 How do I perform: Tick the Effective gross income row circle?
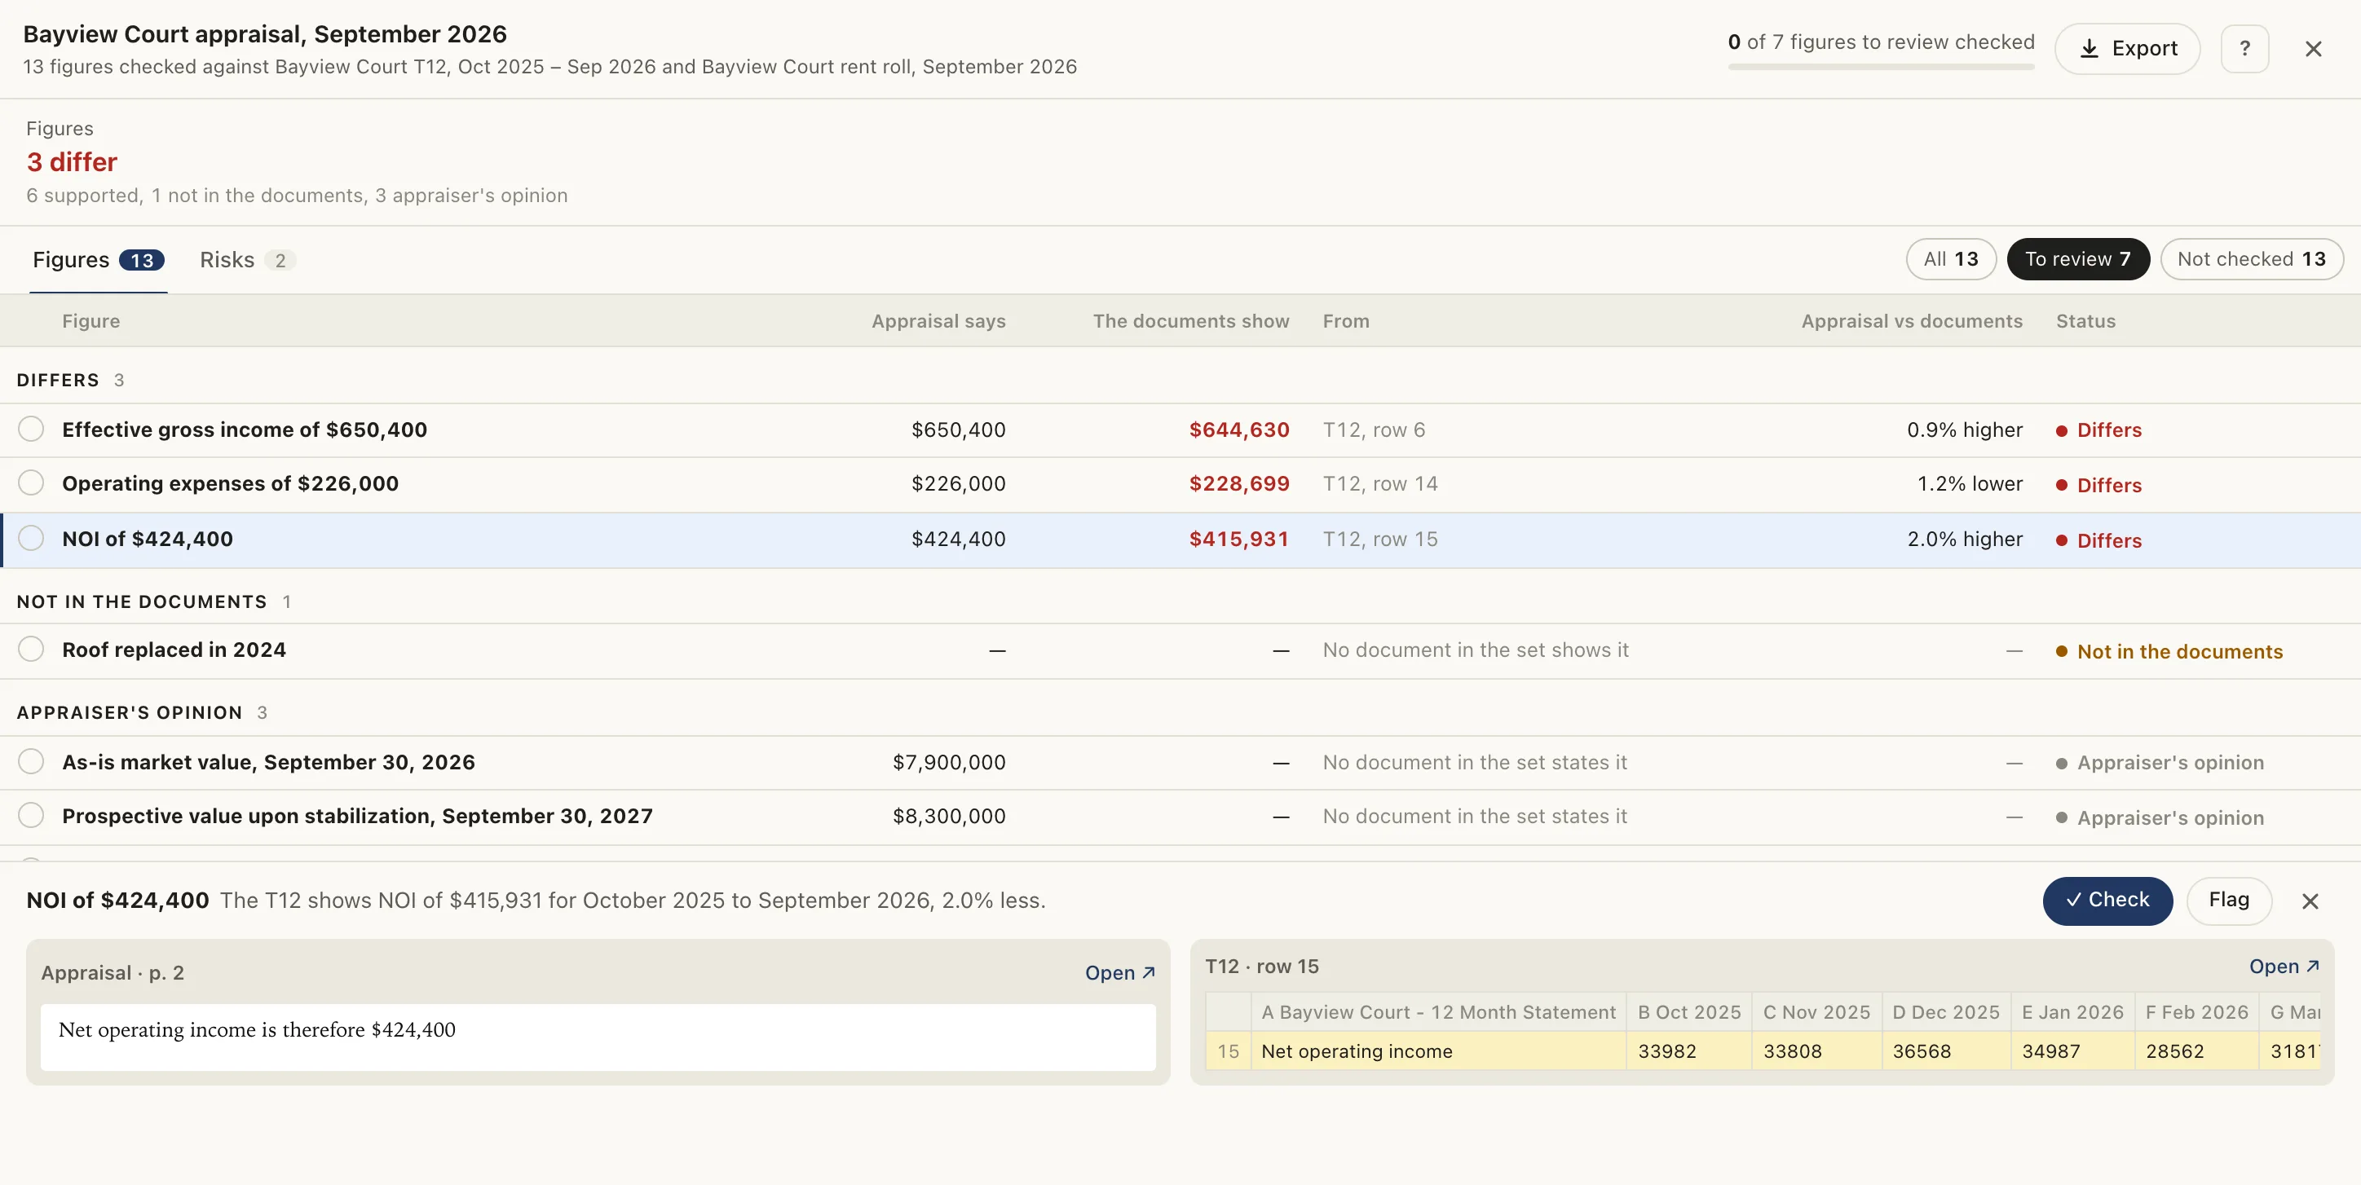click(31, 429)
